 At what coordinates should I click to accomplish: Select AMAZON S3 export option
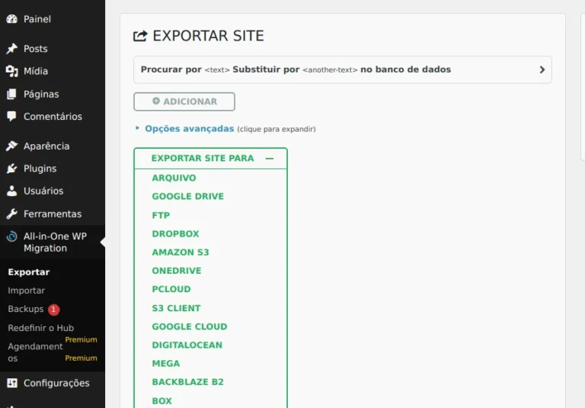click(x=181, y=252)
